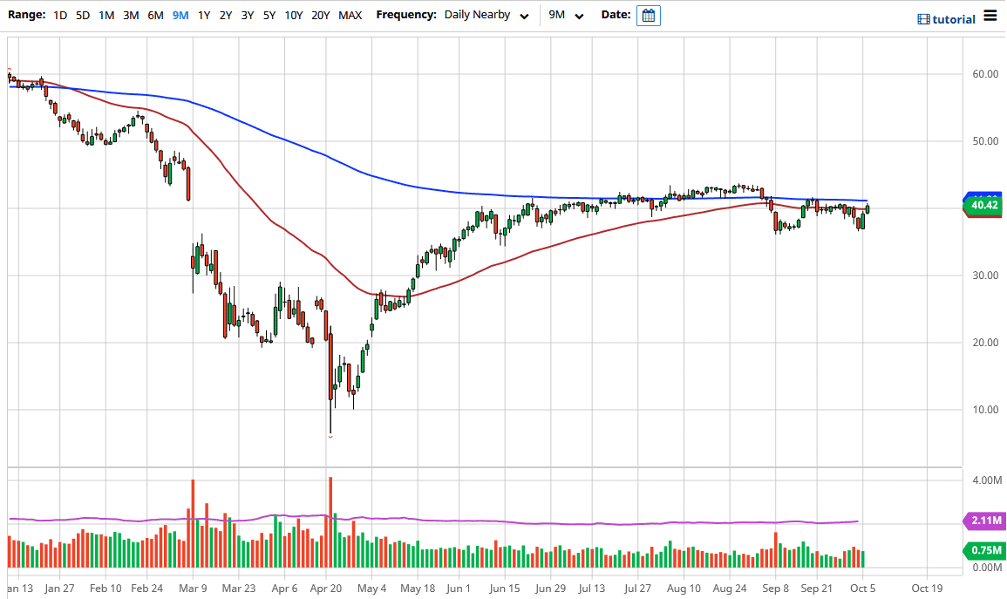Click the active 9M range

click(x=180, y=15)
